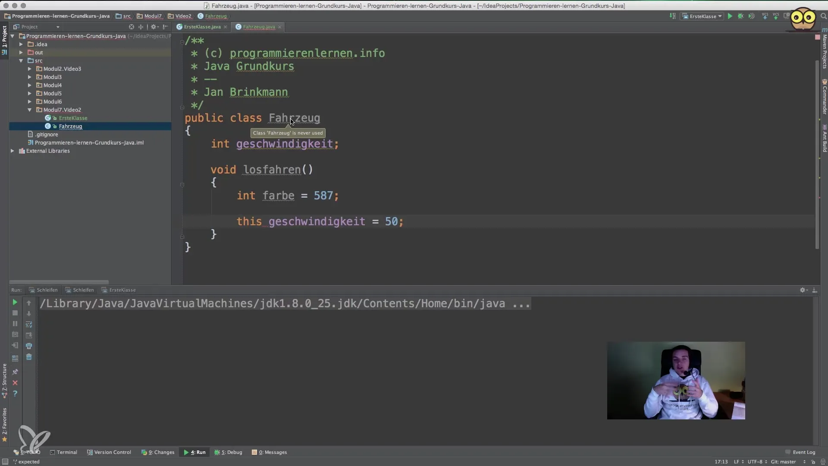Expand the Modul2.Video3 package
This screenshot has height=466, width=828.
point(29,69)
